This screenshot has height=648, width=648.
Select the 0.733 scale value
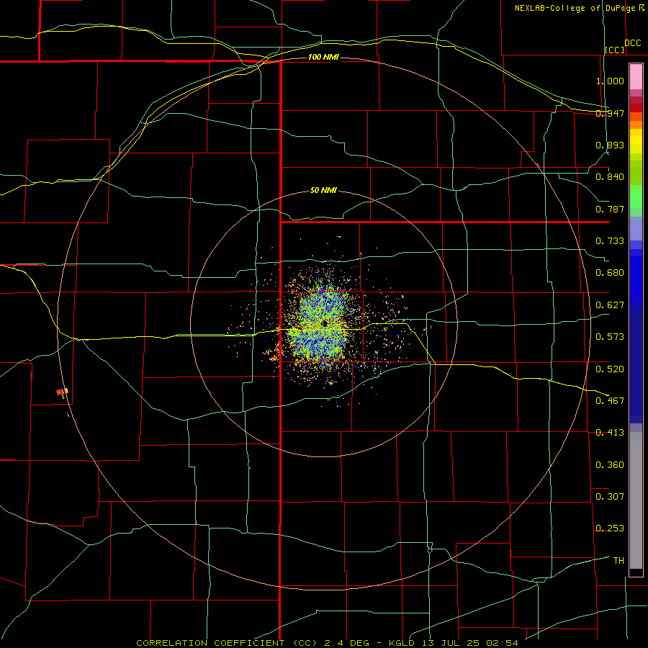[610, 241]
